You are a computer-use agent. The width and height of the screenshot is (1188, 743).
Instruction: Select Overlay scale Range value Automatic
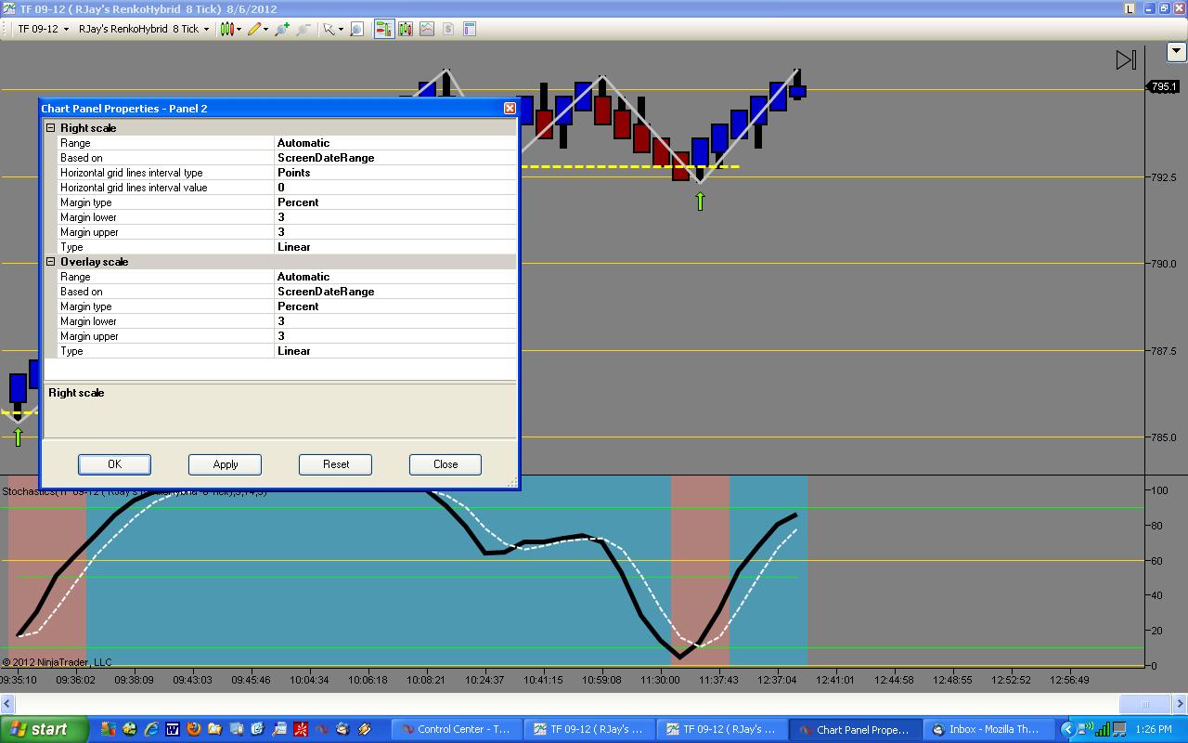395,277
